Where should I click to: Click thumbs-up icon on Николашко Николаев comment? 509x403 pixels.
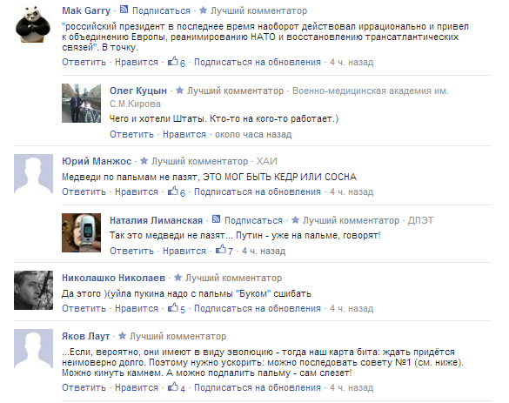[x=173, y=307]
